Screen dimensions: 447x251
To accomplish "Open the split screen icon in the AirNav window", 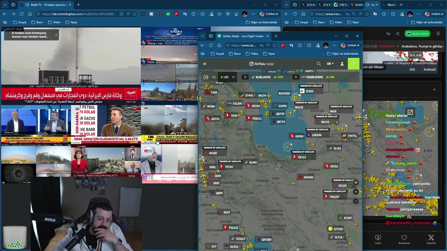I will click(x=309, y=45).
